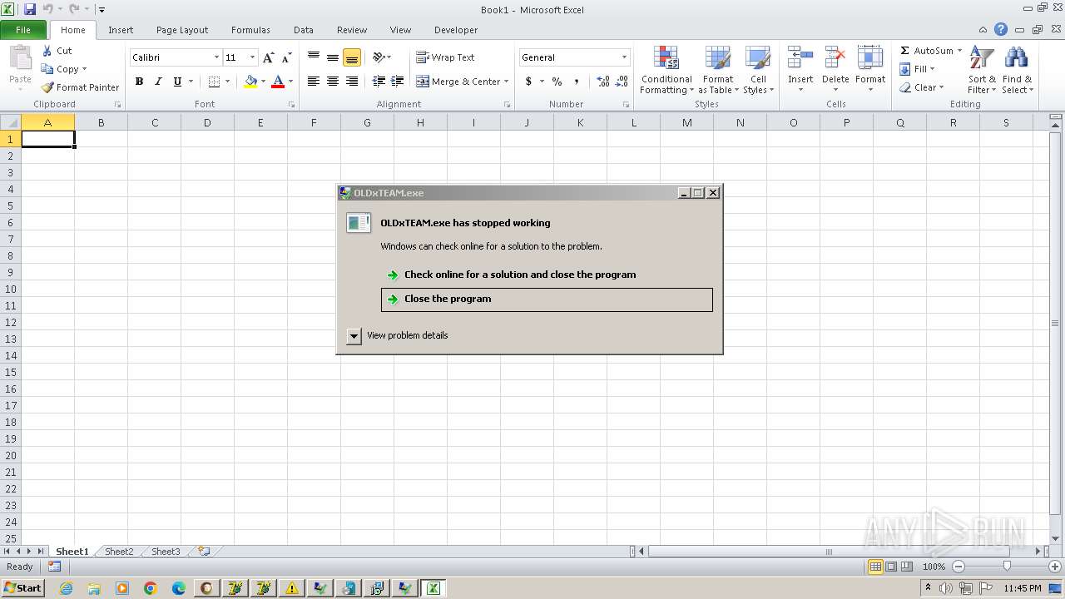Open Cell Styles gallery
The image size is (1065, 599).
point(758,70)
